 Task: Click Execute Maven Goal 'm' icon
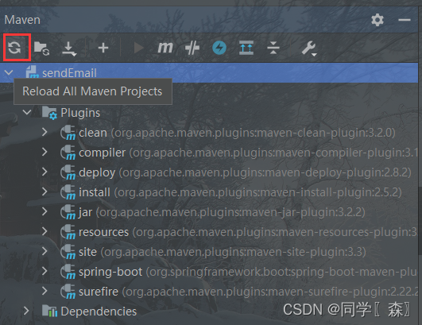(165, 48)
